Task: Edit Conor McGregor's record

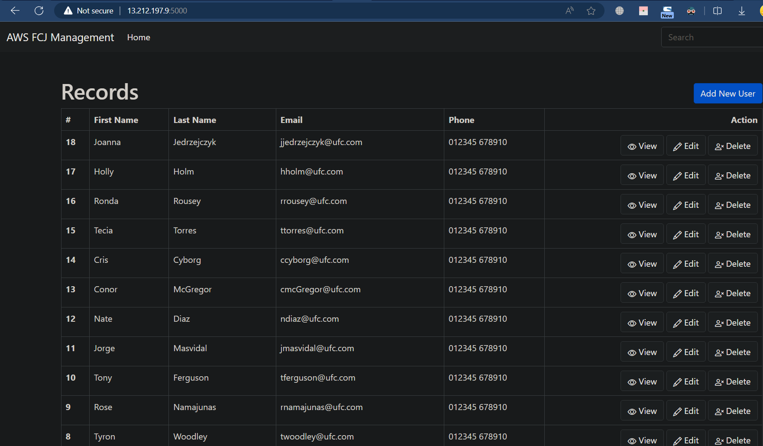Action: tap(686, 293)
